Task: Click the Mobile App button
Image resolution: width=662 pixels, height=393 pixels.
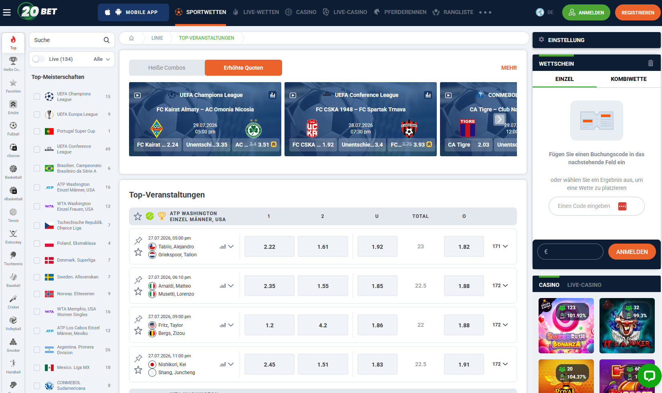Action: click(x=133, y=12)
